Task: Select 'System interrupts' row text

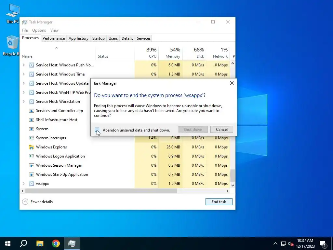Action: point(51,138)
